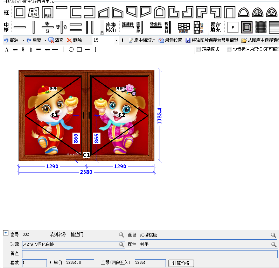Image resolution: width=279 pixels, height=268 pixels.
Task: Select the horizontal 连接件 connector
Action: [x=128, y=25]
